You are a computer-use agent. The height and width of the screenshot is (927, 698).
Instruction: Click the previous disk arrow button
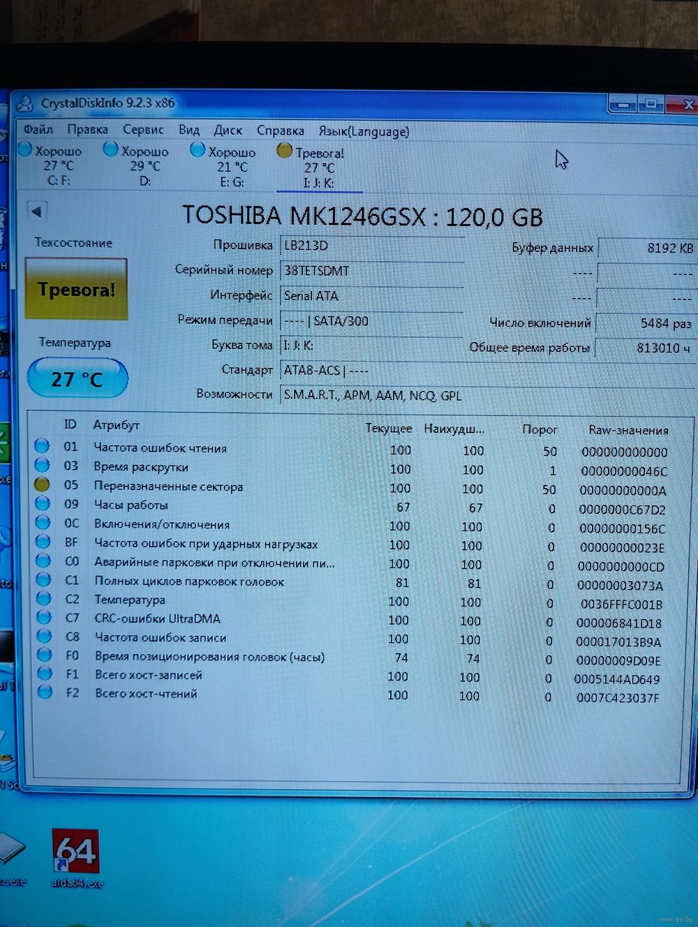pos(37,211)
